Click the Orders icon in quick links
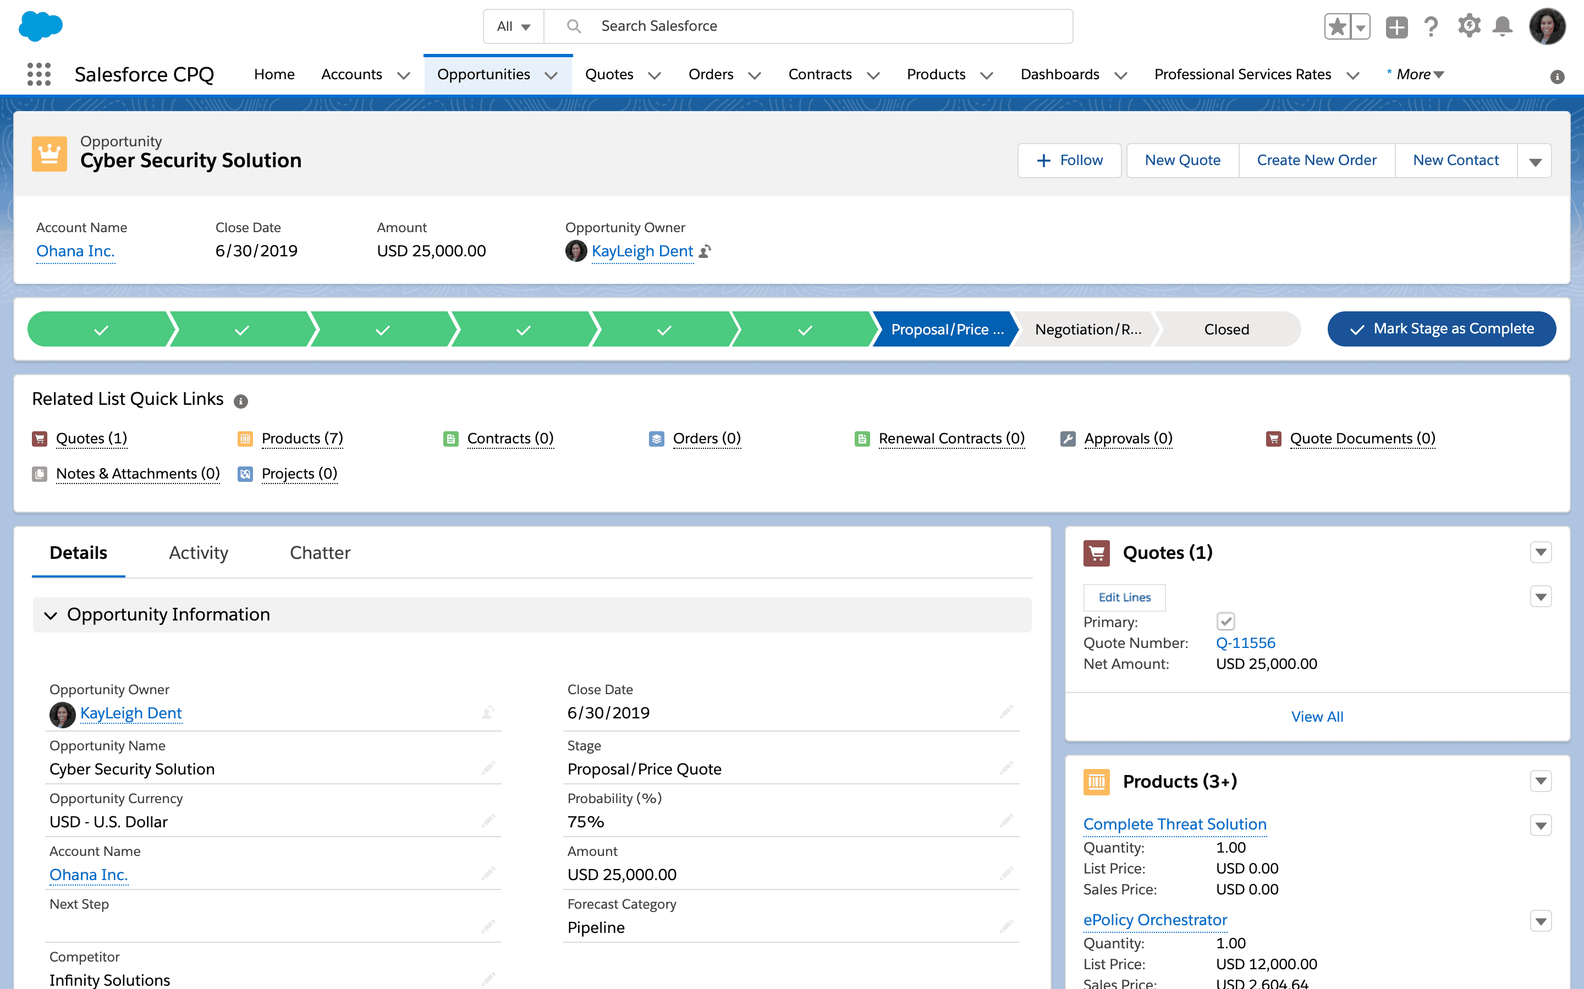 point(656,438)
